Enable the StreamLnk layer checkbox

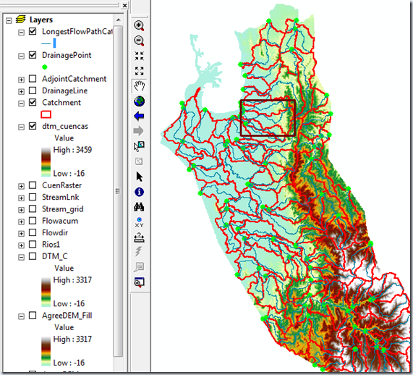click(x=33, y=197)
